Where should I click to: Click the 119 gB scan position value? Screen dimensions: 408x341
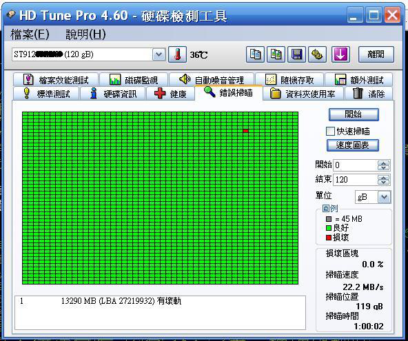click(369, 306)
